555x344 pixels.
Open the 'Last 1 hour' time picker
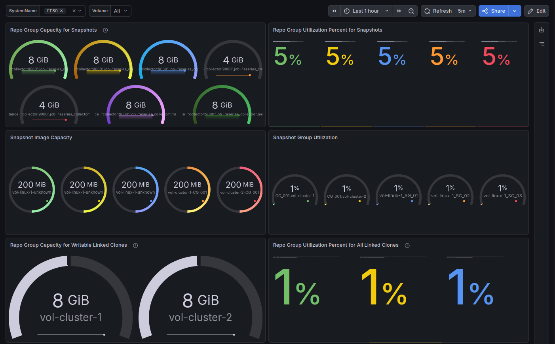pyautogui.click(x=367, y=11)
